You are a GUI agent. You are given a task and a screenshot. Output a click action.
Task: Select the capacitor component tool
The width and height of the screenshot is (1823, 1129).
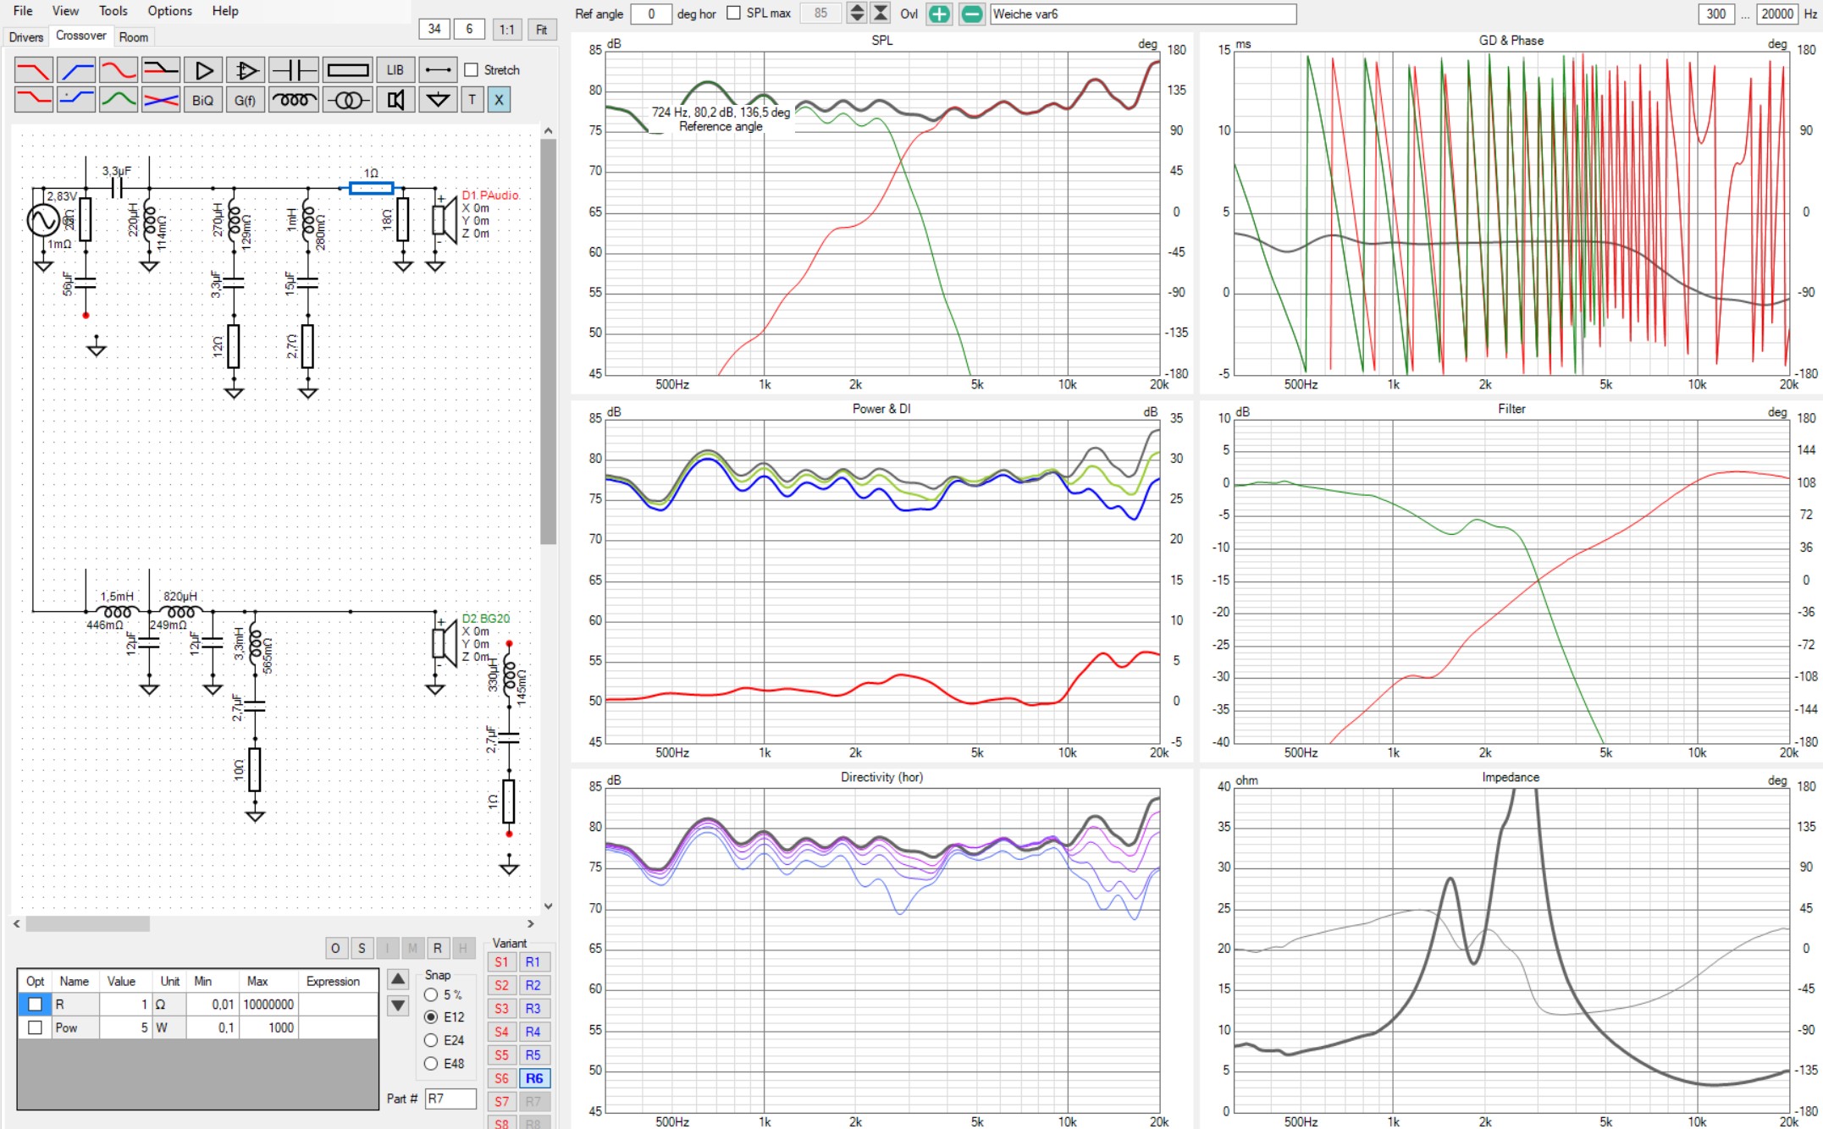(293, 70)
